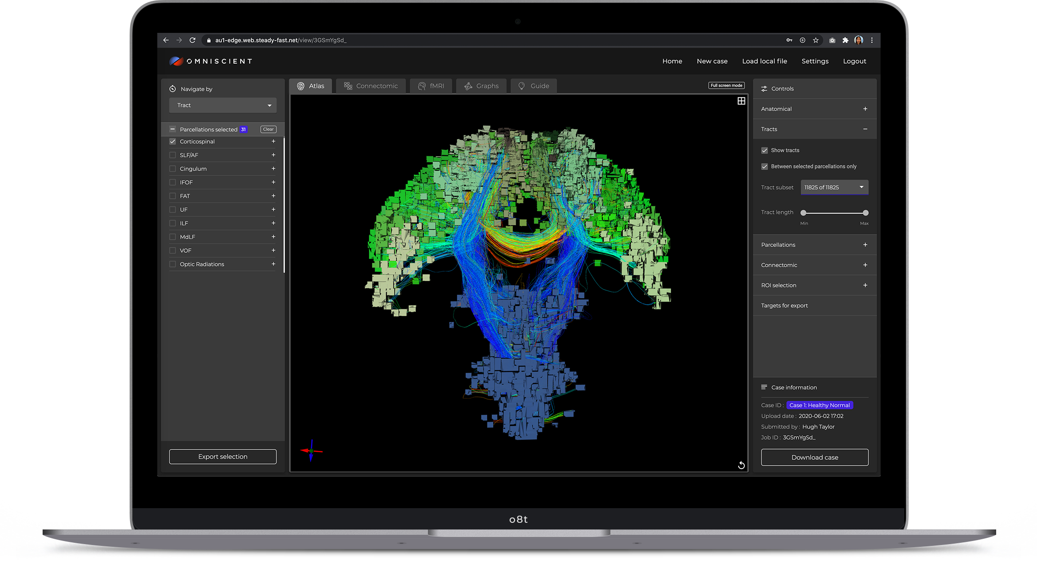Viewport: 1037px width, 561px height.
Task: Expand the Connectomic controls section
Action: (865, 265)
